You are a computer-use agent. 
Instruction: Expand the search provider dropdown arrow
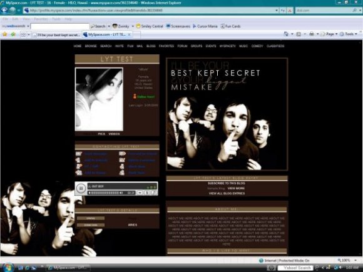coord(360,11)
